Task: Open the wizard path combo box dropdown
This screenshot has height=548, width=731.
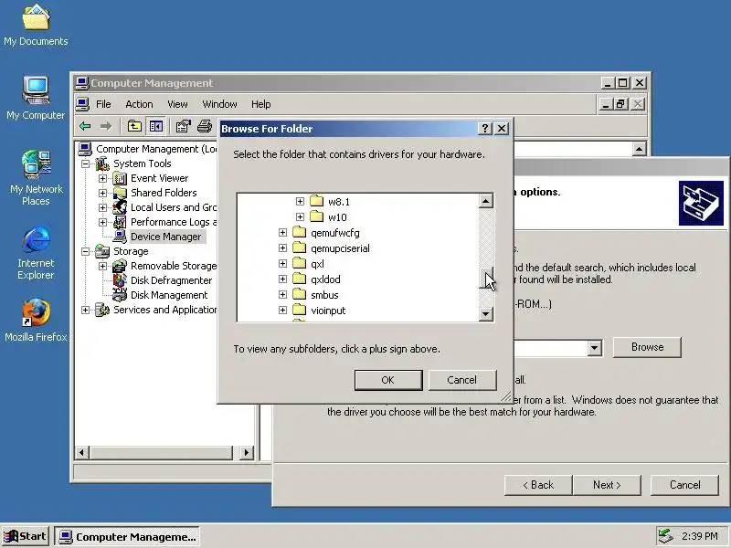Action: [594, 348]
